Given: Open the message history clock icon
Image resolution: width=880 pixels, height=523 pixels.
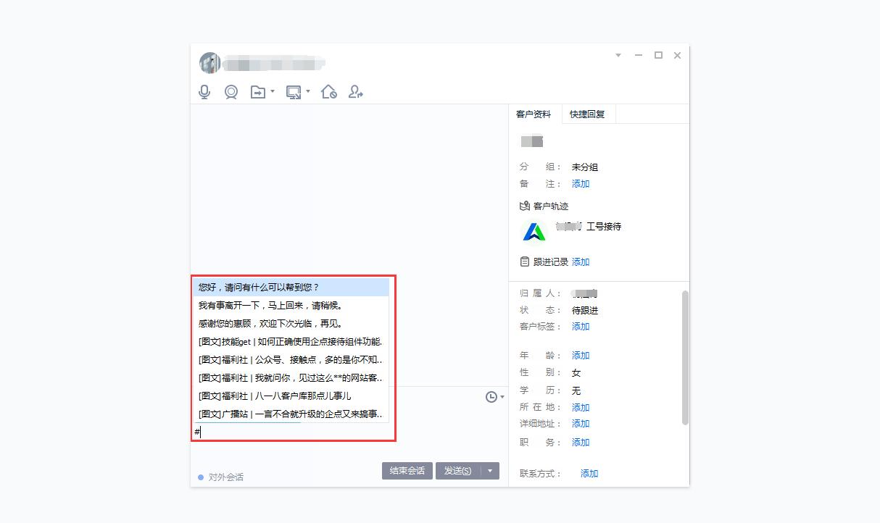Looking at the screenshot, I should tap(491, 396).
